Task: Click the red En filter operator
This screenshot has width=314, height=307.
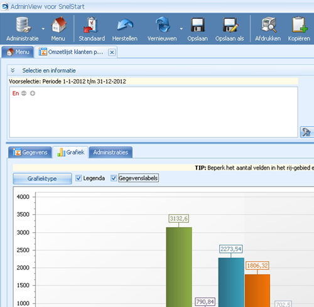Action: tap(16, 94)
